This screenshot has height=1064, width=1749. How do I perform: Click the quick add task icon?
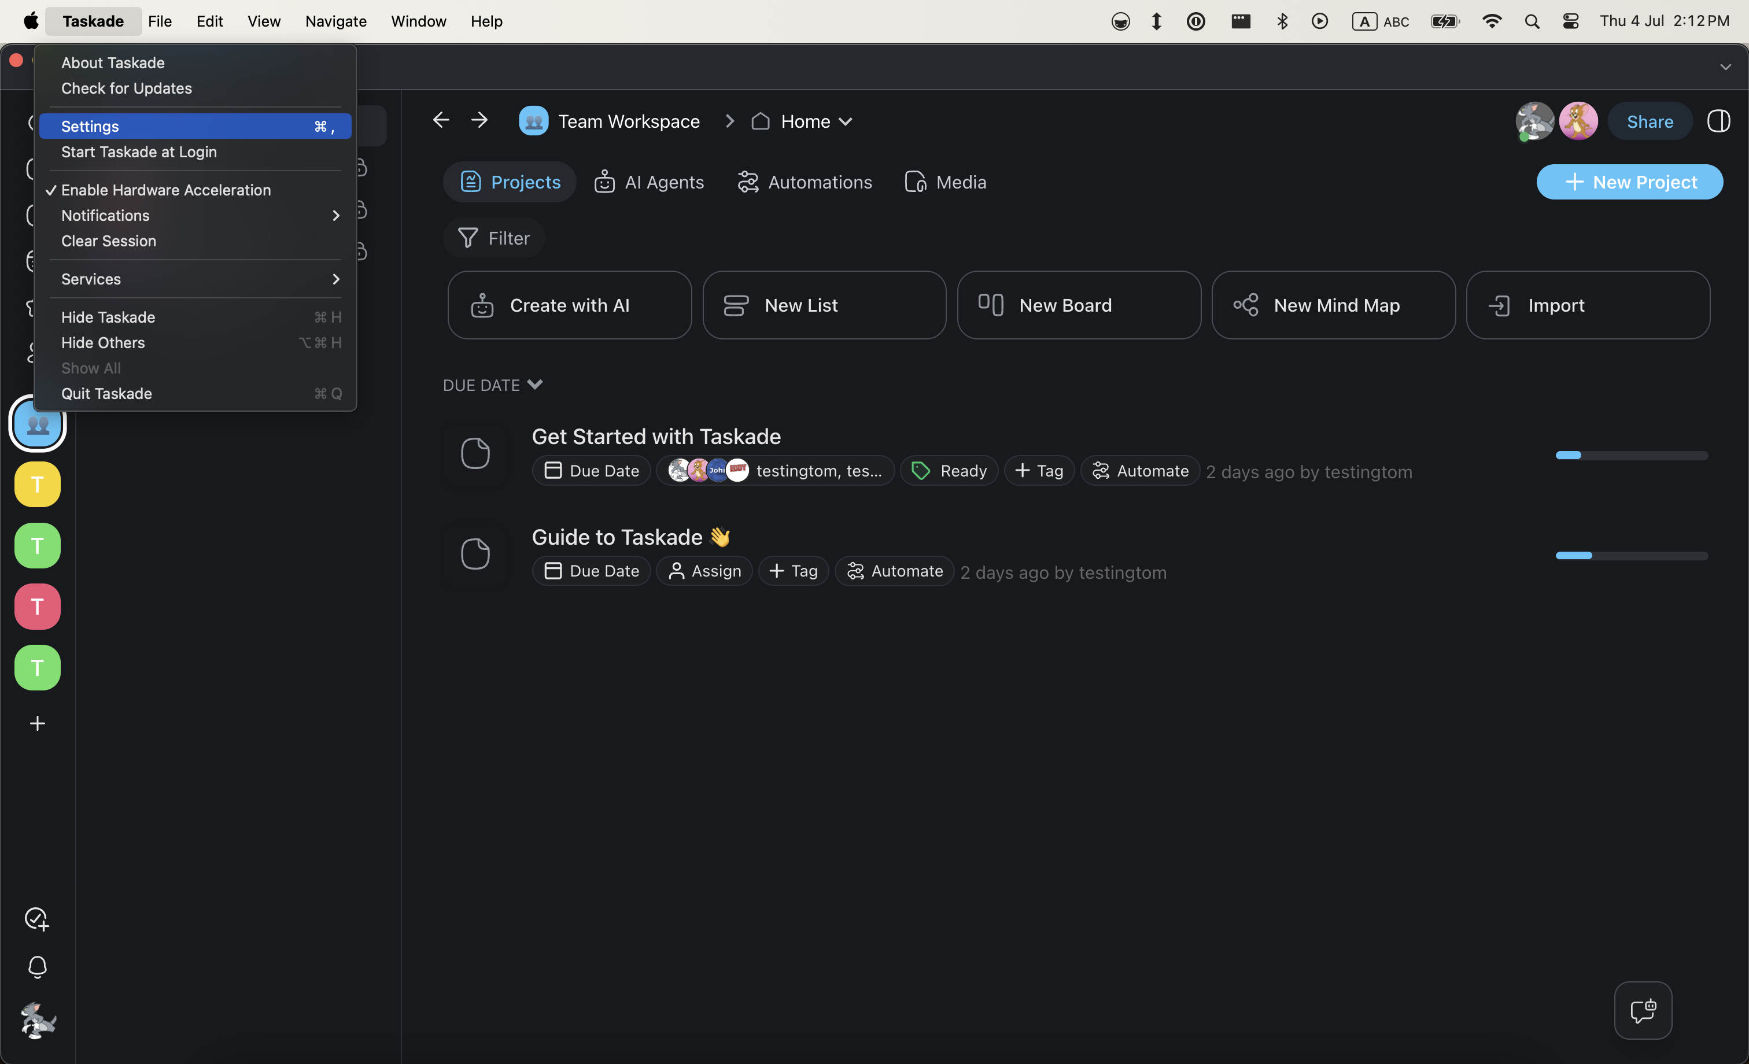37,918
